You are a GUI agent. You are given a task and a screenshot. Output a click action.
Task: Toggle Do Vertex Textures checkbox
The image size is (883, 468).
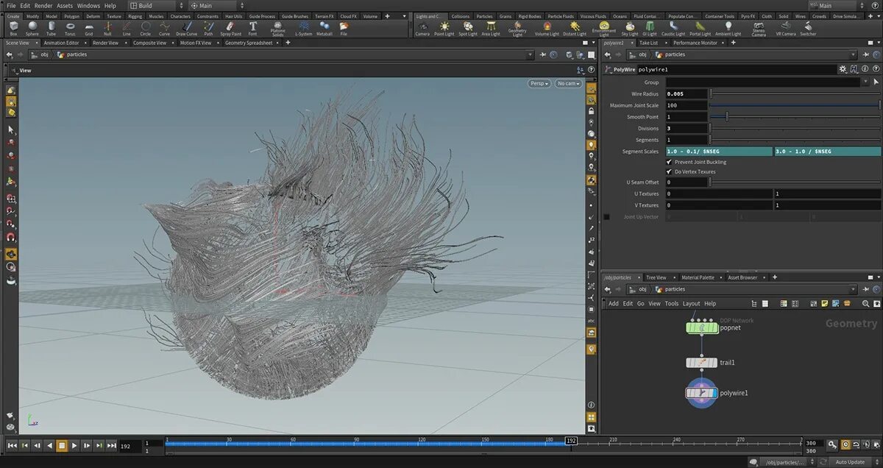[669, 171]
